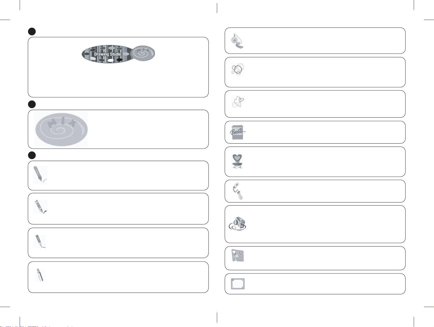The width and height of the screenshot is (434, 327).
Task: Click the Drawing Studio title banner
Action: 108,54
